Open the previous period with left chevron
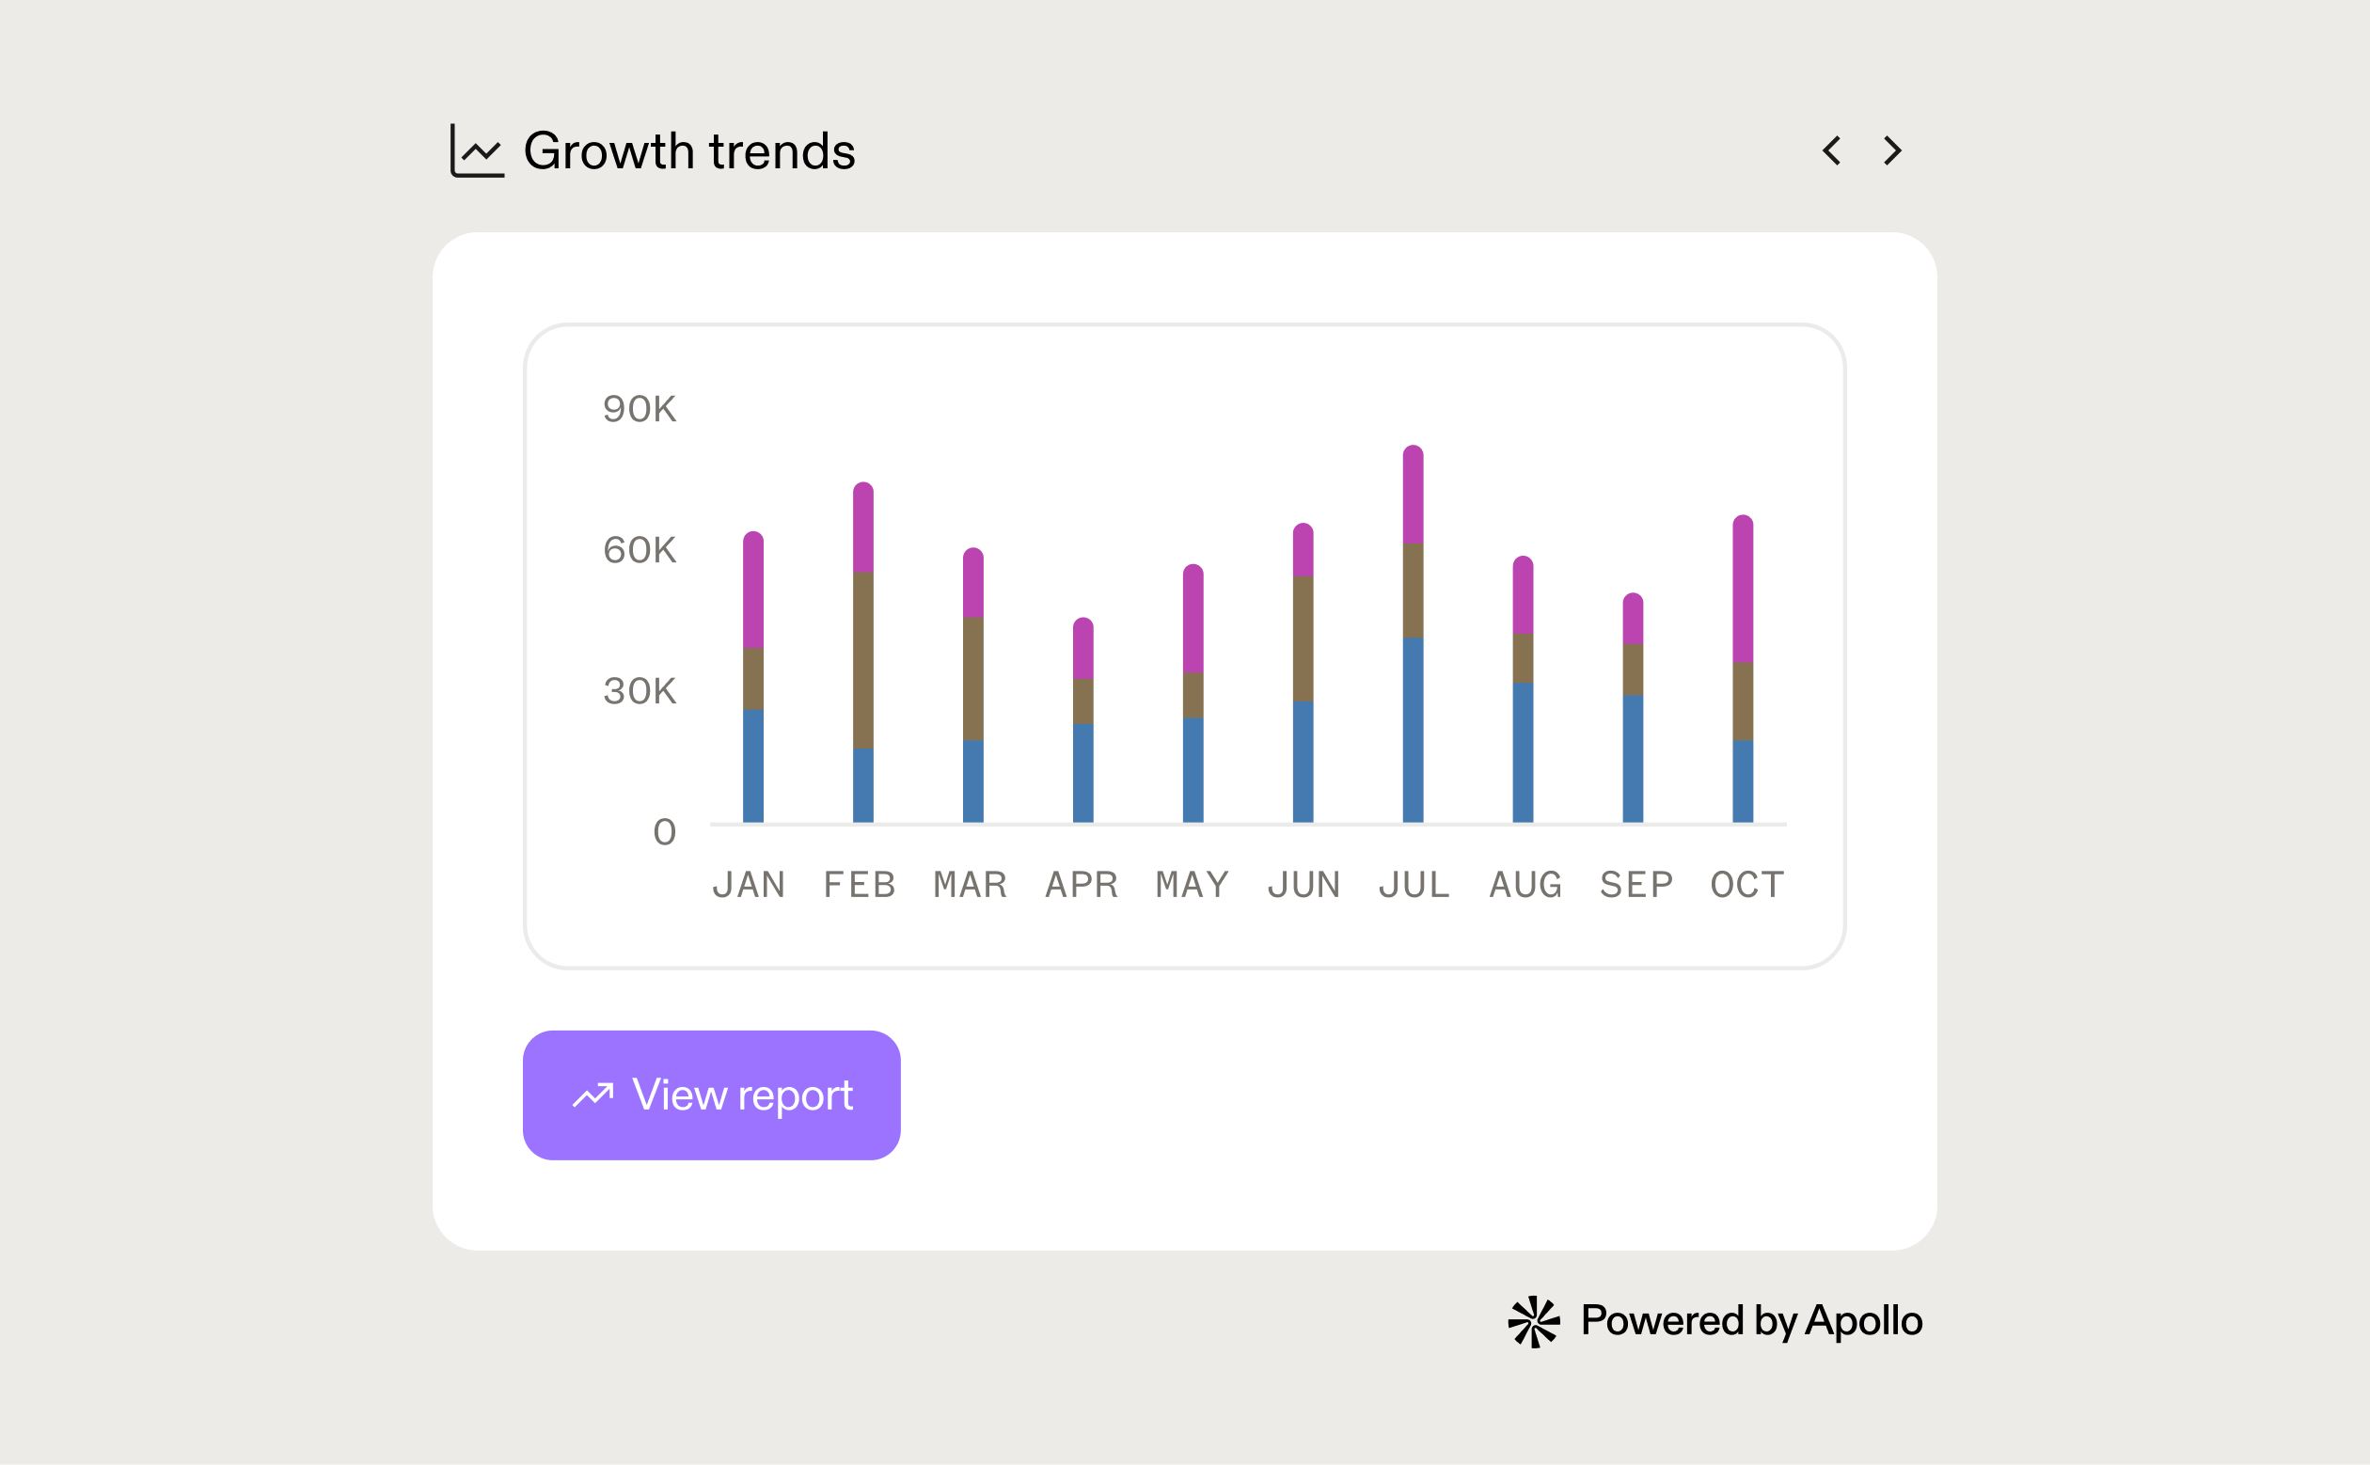This screenshot has height=1465, width=2370. tap(1832, 151)
